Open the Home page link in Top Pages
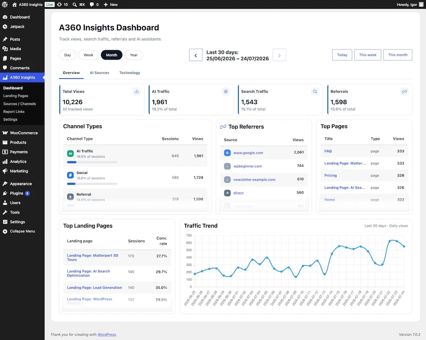This screenshot has width=426, height=340. [x=329, y=199]
